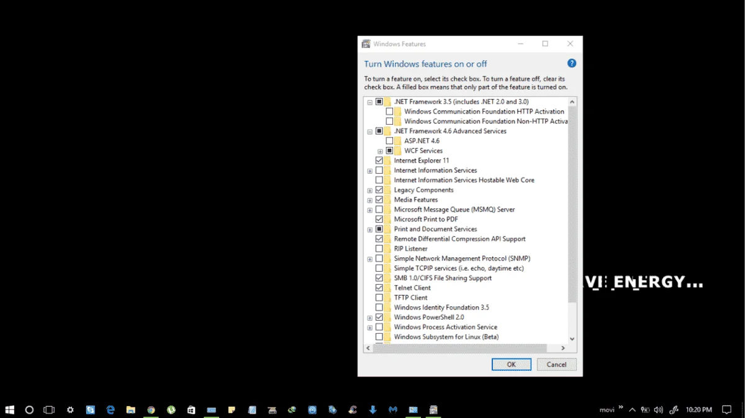Expand the WCF Services node
745x418 pixels.
pos(380,151)
